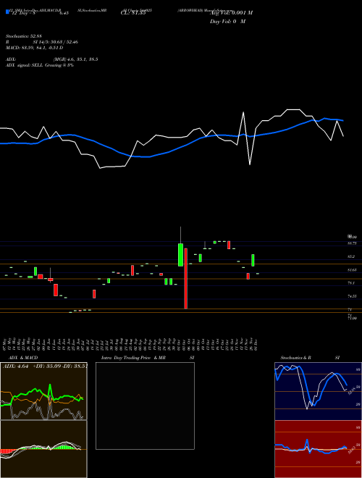Viewport: 362px width, 478px height.
Task: Click the 88.75 price axis label
Action: [x=352, y=243]
